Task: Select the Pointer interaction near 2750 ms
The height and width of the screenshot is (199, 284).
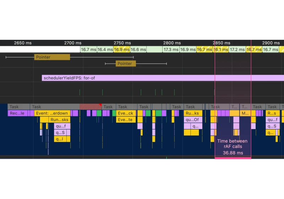Action: coord(126,64)
